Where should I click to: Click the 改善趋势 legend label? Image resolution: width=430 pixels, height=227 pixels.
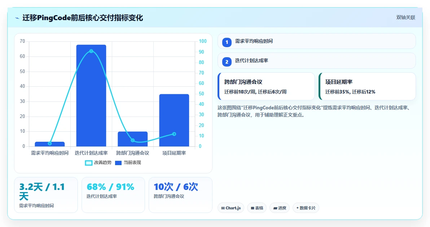(x=102, y=163)
